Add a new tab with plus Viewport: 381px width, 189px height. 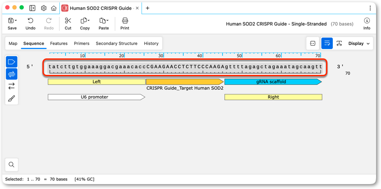[147, 8]
